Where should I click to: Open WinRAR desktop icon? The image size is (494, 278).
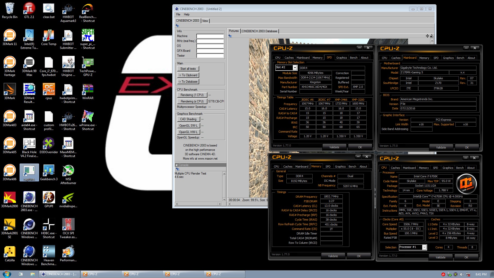click(88, 92)
